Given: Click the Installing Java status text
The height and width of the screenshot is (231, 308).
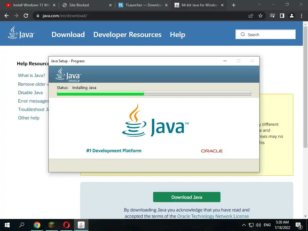Looking at the screenshot, I should click(84, 88).
